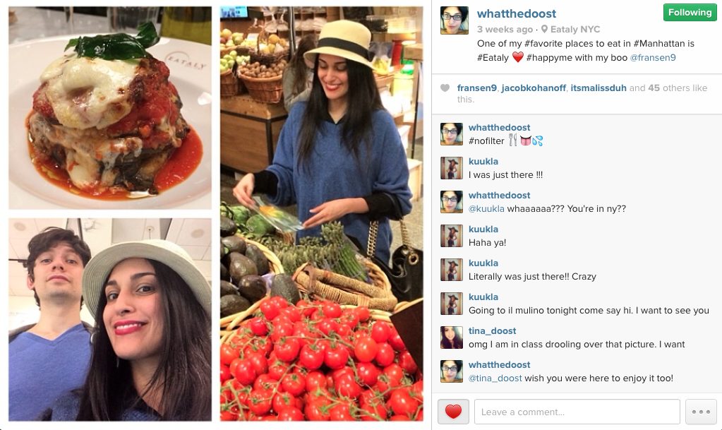The width and height of the screenshot is (722, 430).
Task: Open jacobkohanoff's profile from likes list
Action: coord(534,88)
